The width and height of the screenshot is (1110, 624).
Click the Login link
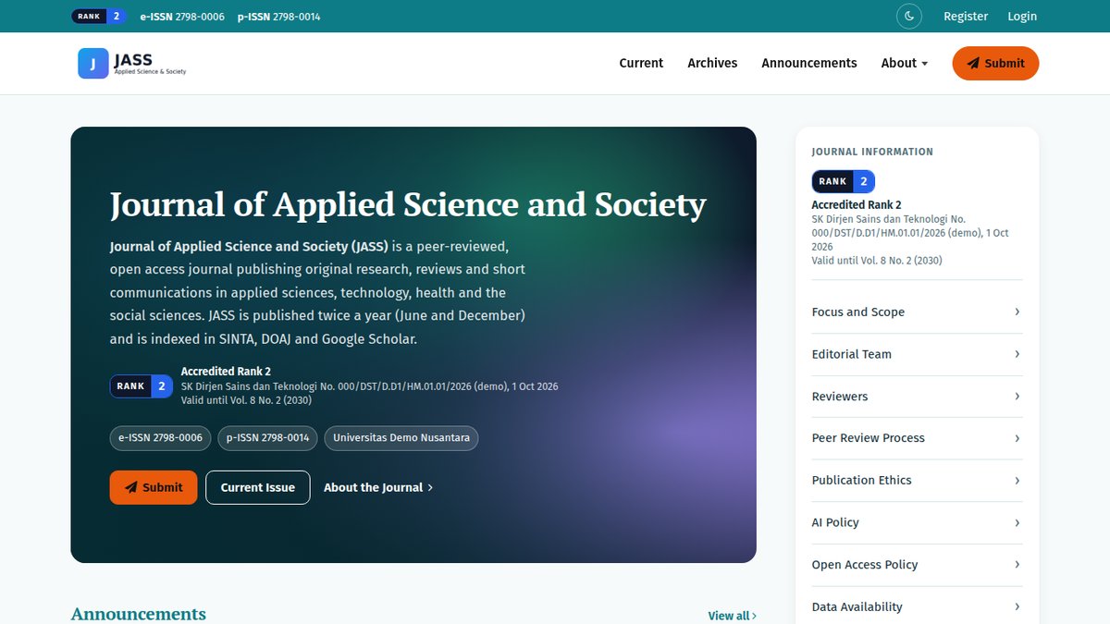pyautogui.click(x=1022, y=16)
